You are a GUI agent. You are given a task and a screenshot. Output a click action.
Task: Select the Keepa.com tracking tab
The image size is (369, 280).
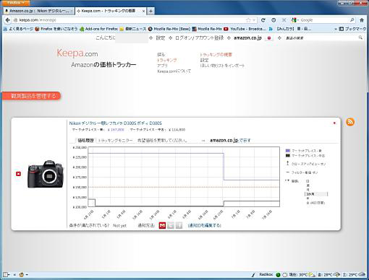click(109, 11)
